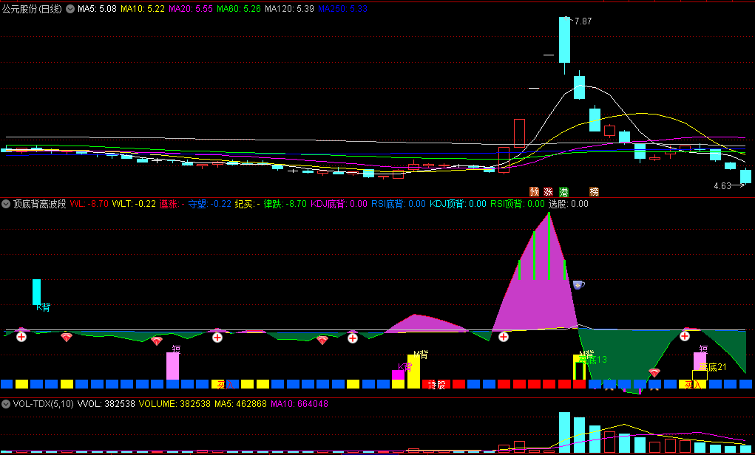Click the plus marker beneath cyan K背 bar

coord(21,337)
